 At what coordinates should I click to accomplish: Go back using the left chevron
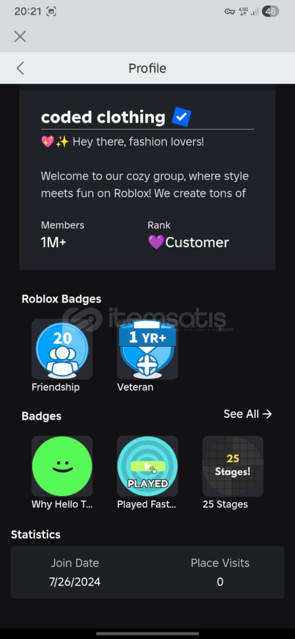[x=20, y=68]
